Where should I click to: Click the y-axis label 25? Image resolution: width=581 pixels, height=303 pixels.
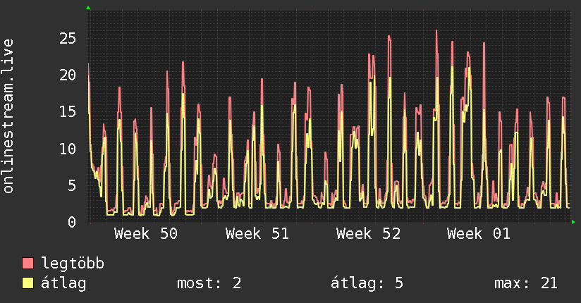(x=68, y=38)
